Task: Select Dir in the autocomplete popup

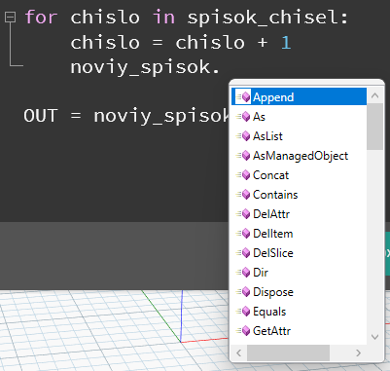Action: 299,273
